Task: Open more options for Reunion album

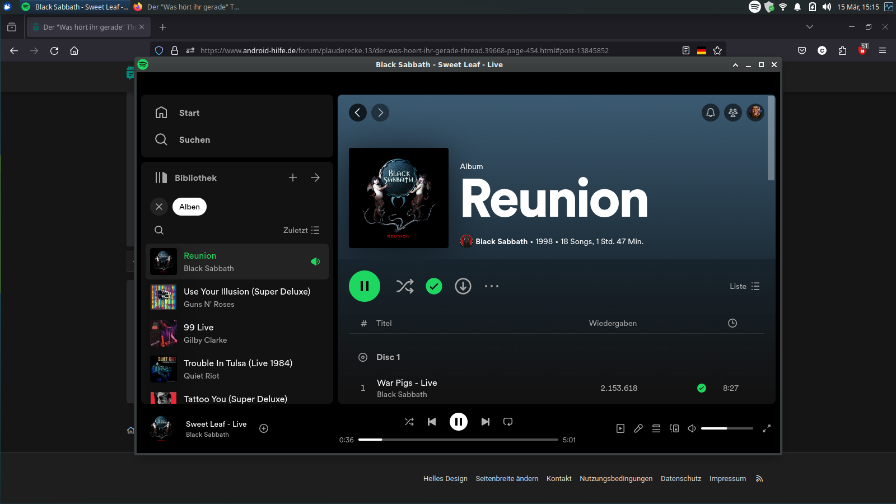Action: pyautogui.click(x=492, y=286)
